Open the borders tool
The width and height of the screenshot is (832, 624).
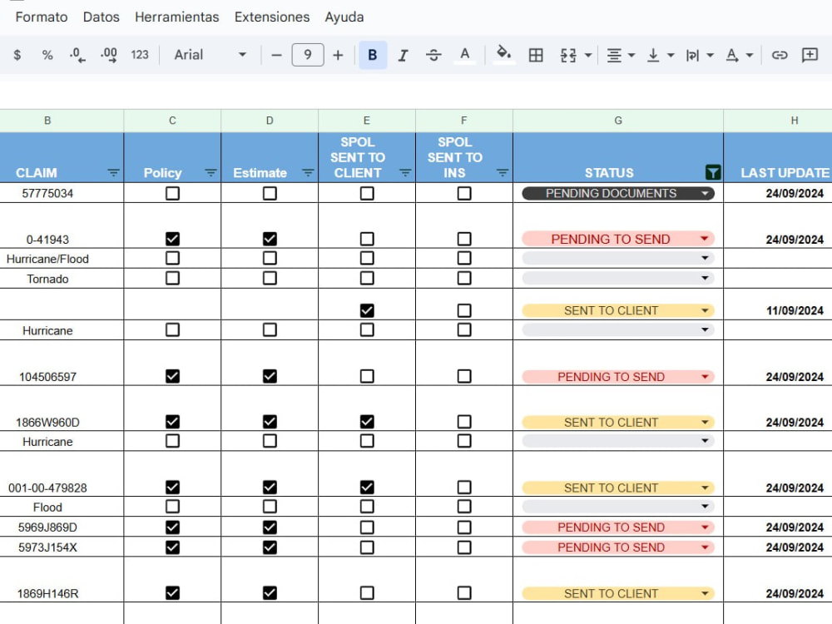536,55
